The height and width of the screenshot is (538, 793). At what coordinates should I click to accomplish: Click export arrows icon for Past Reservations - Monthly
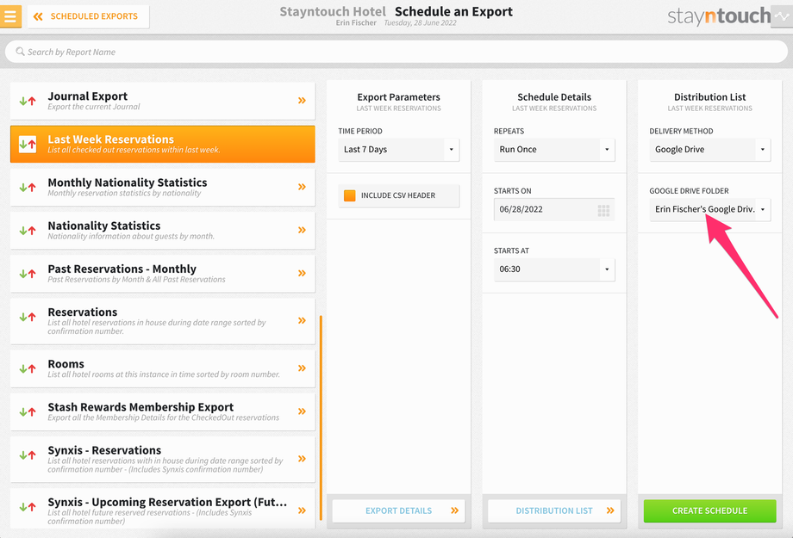[28, 274]
